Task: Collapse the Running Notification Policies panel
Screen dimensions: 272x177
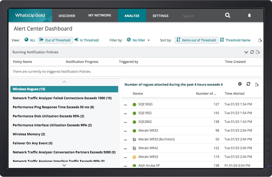Action: [x=246, y=52]
